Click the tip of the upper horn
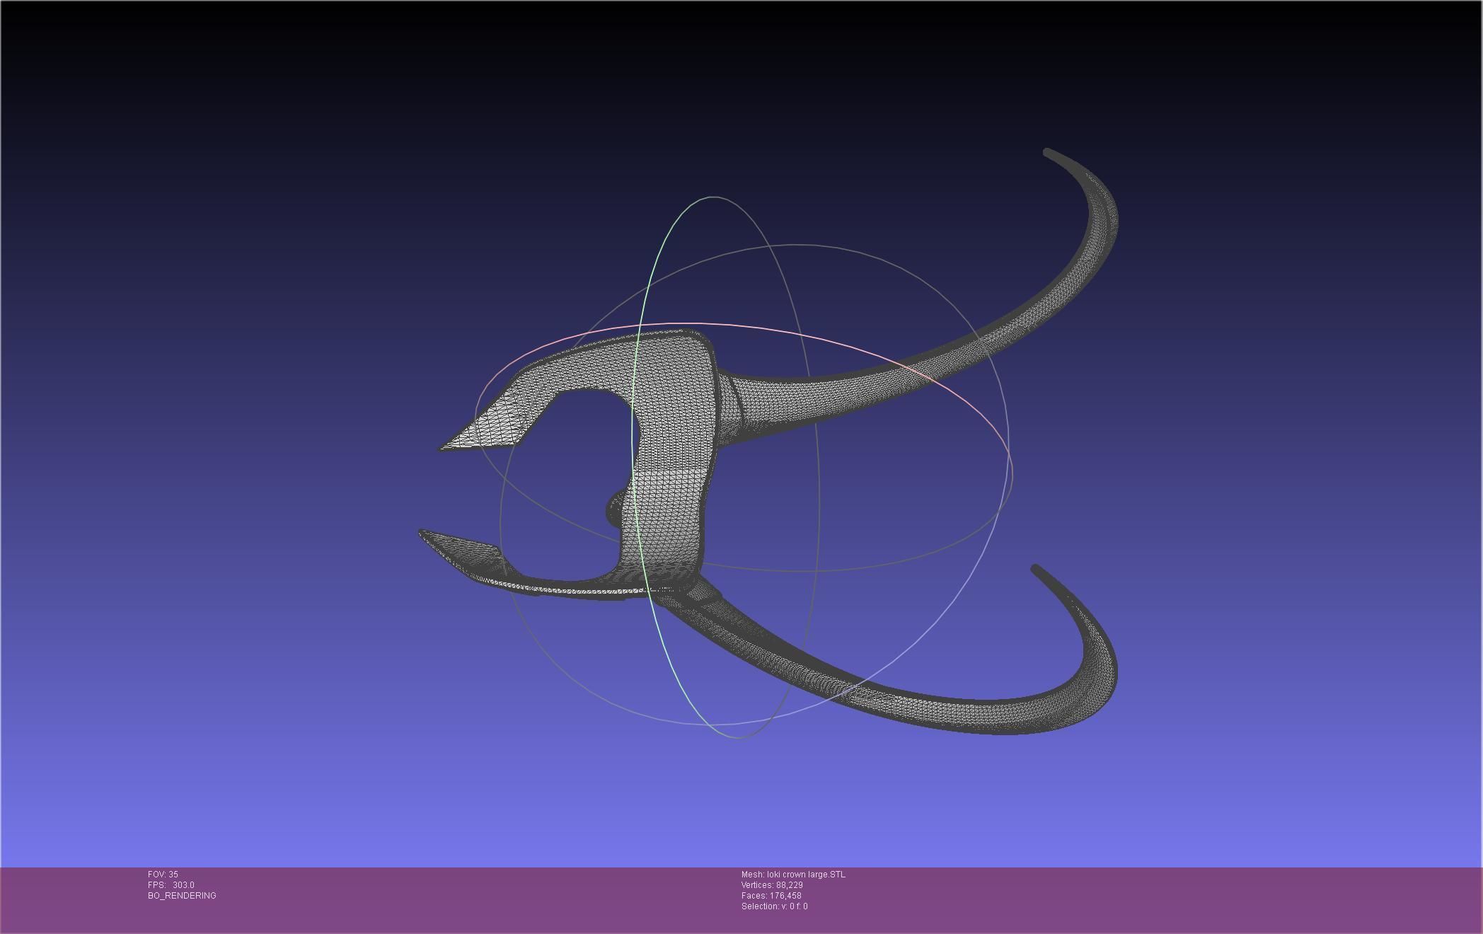Screen dimensions: 1483x934 pos(1048,152)
